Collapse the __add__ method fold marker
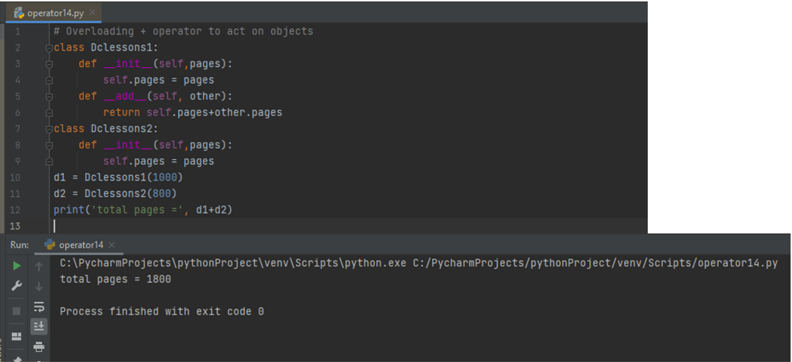The width and height of the screenshot is (792, 362). (x=49, y=96)
